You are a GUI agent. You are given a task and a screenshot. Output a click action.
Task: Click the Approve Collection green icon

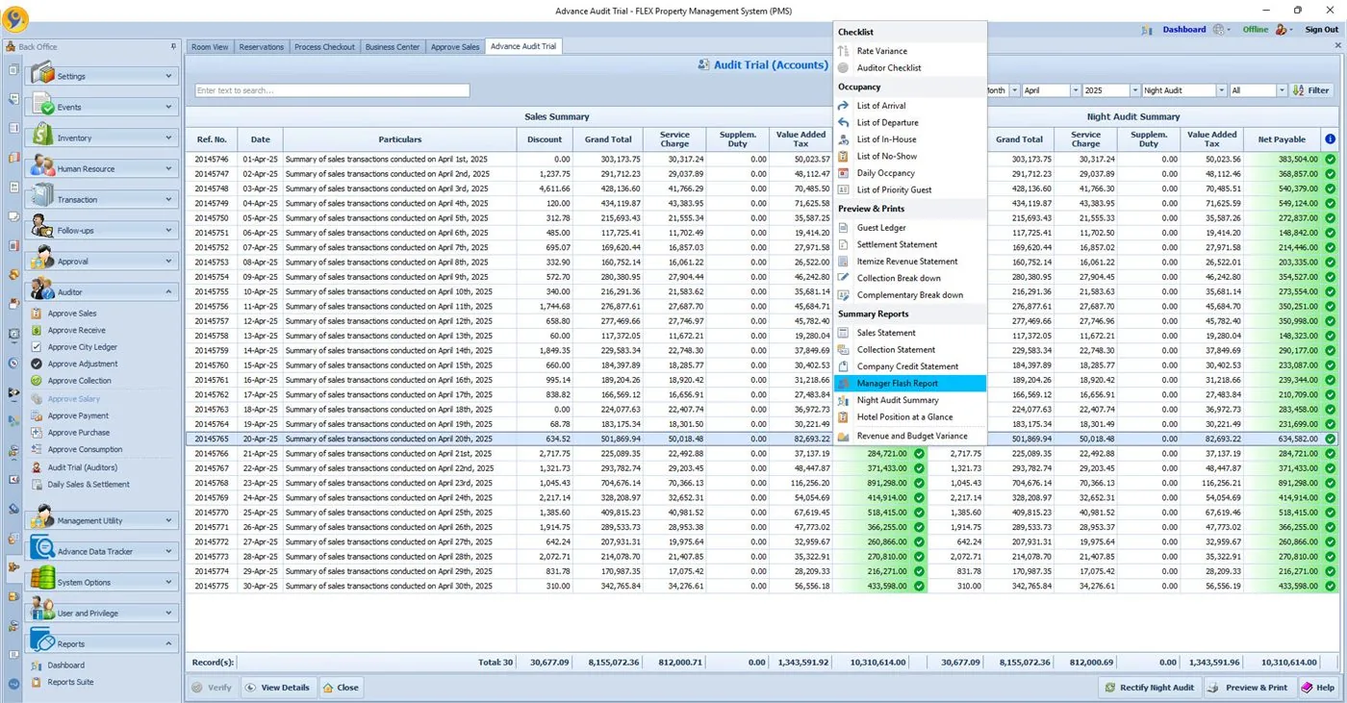(37, 381)
